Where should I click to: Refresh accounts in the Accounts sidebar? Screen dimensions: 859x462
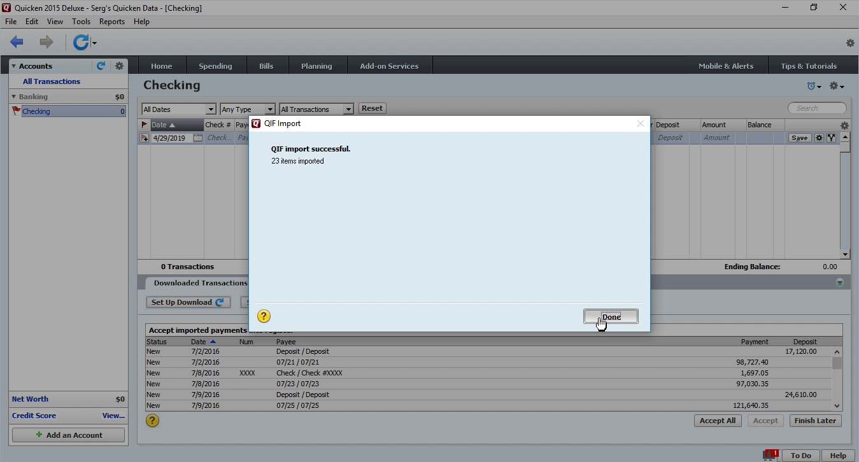tap(101, 66)
